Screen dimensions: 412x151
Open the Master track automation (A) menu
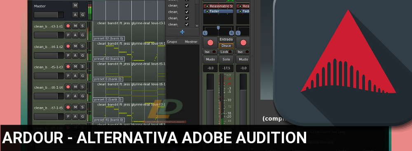tap(75, 15)
